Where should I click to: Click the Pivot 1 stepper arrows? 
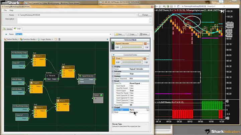(x=147, y=58)
